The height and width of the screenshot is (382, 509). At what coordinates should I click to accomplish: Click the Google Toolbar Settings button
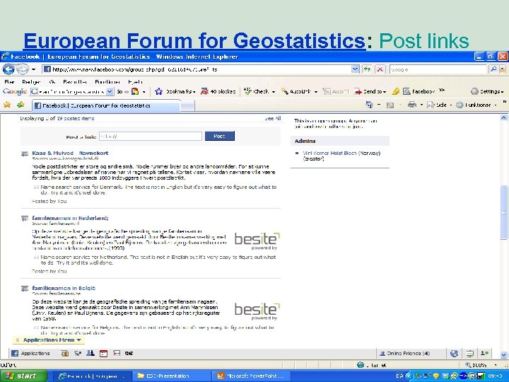coord(486,91)
